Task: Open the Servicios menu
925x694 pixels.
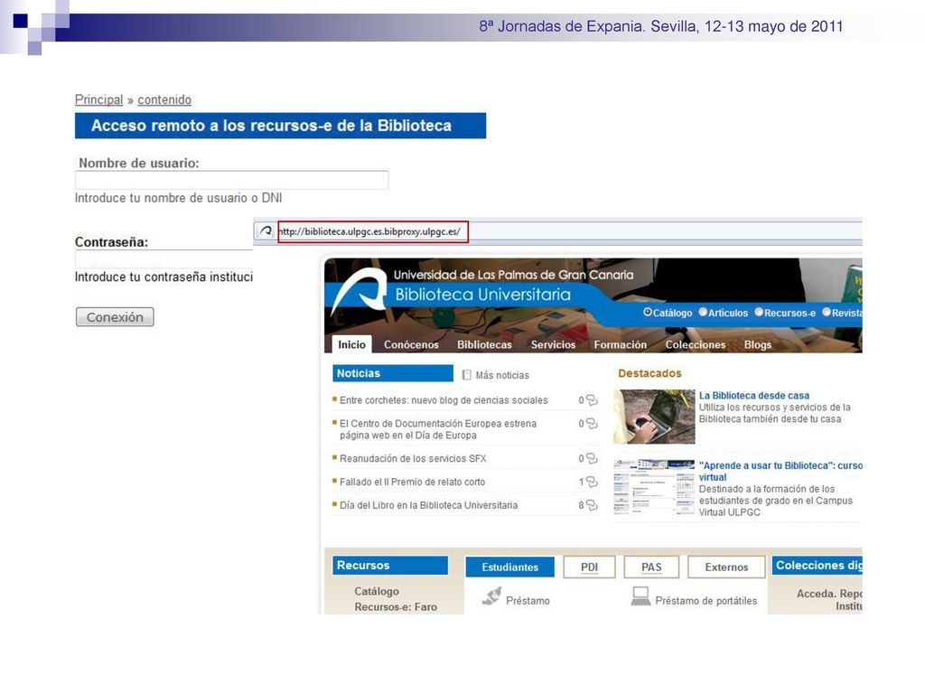Action: 553,344
